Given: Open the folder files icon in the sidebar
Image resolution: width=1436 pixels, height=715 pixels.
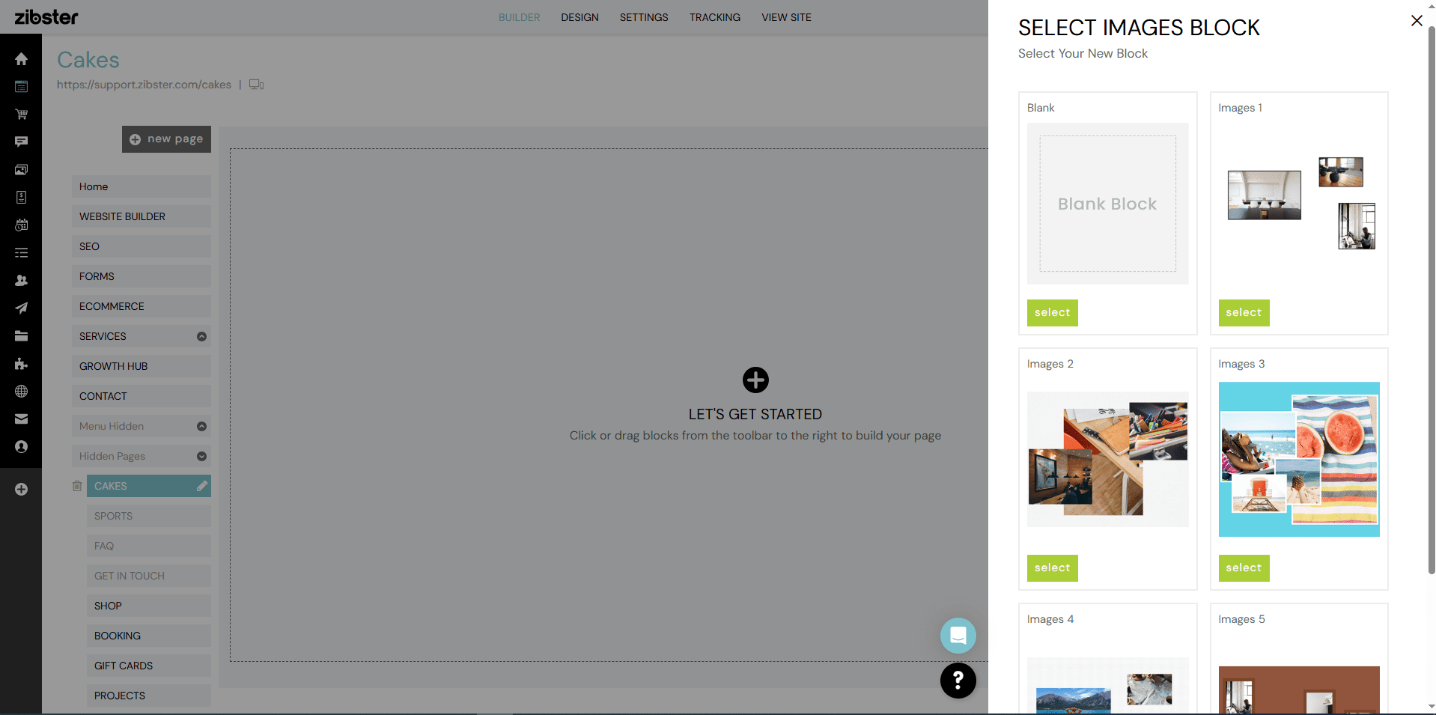Looking at the screenshot, I should pyautogui.click(x=21, y=336).
